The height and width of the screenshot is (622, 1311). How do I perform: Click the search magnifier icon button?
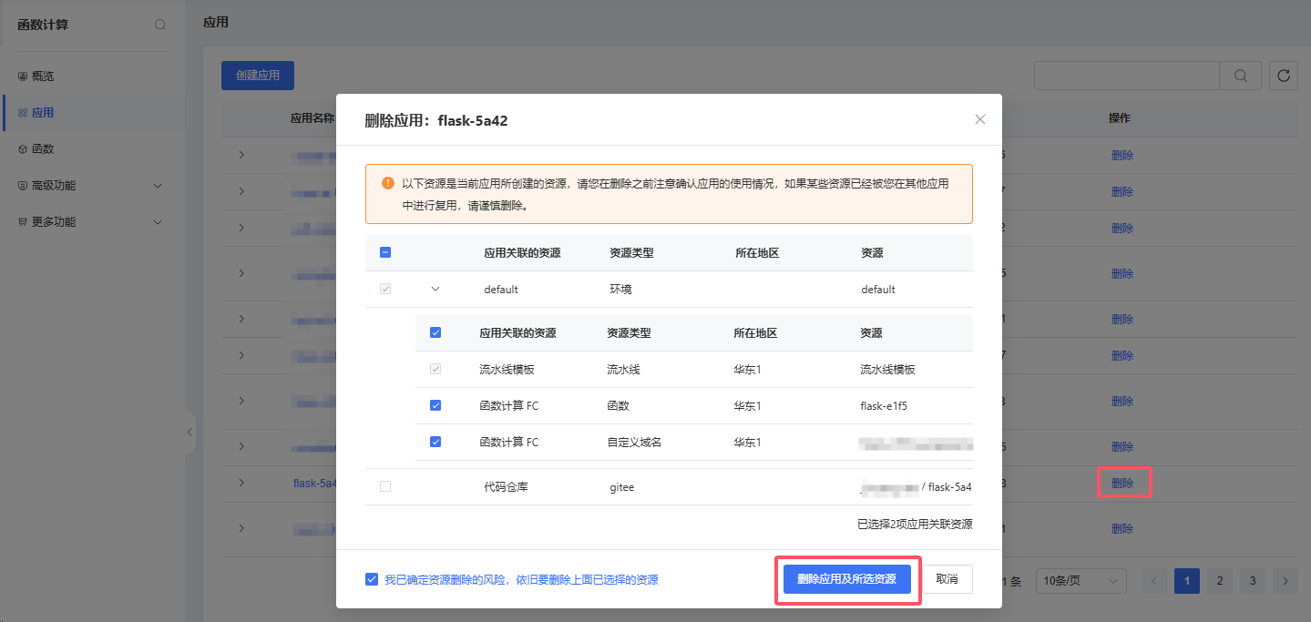point(1240,76)
